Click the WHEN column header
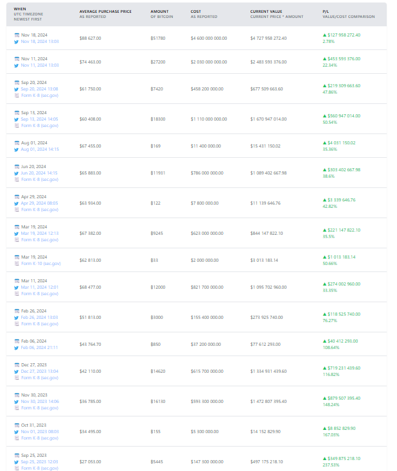397x471 pixels. click(28, 14)
